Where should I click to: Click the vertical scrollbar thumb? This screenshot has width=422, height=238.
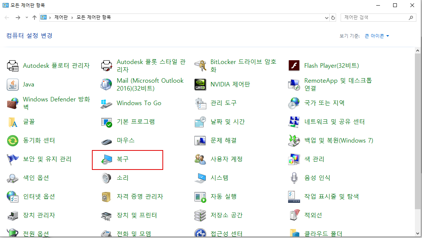[417, 131]
